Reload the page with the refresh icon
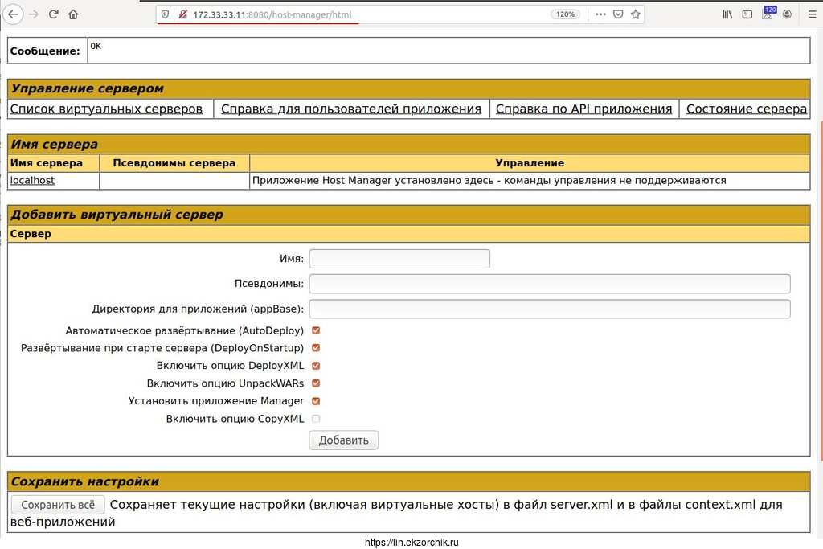The image size is (823, 549). click(x=54, y=14)
